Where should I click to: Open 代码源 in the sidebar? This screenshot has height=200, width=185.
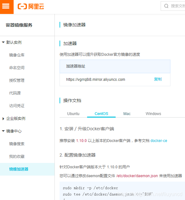tap(15, 93)
